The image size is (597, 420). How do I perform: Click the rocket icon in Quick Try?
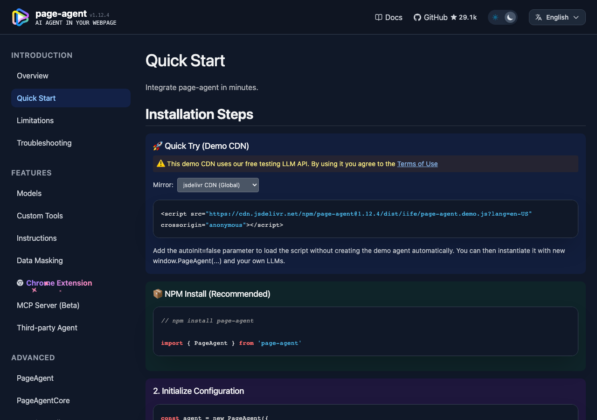(x=158, y=146)
